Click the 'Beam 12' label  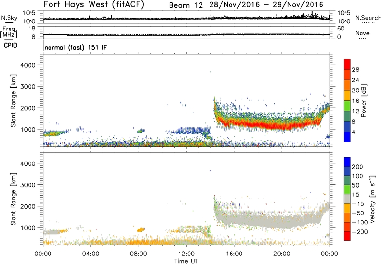pyautogui.click(x=186, y=5)
